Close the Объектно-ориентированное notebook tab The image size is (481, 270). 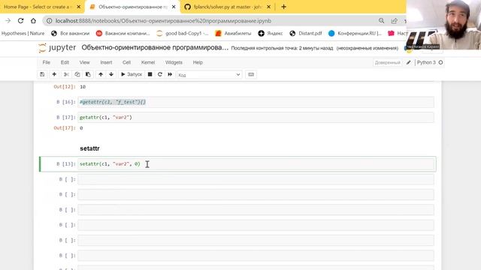click(x=174, y=7)
